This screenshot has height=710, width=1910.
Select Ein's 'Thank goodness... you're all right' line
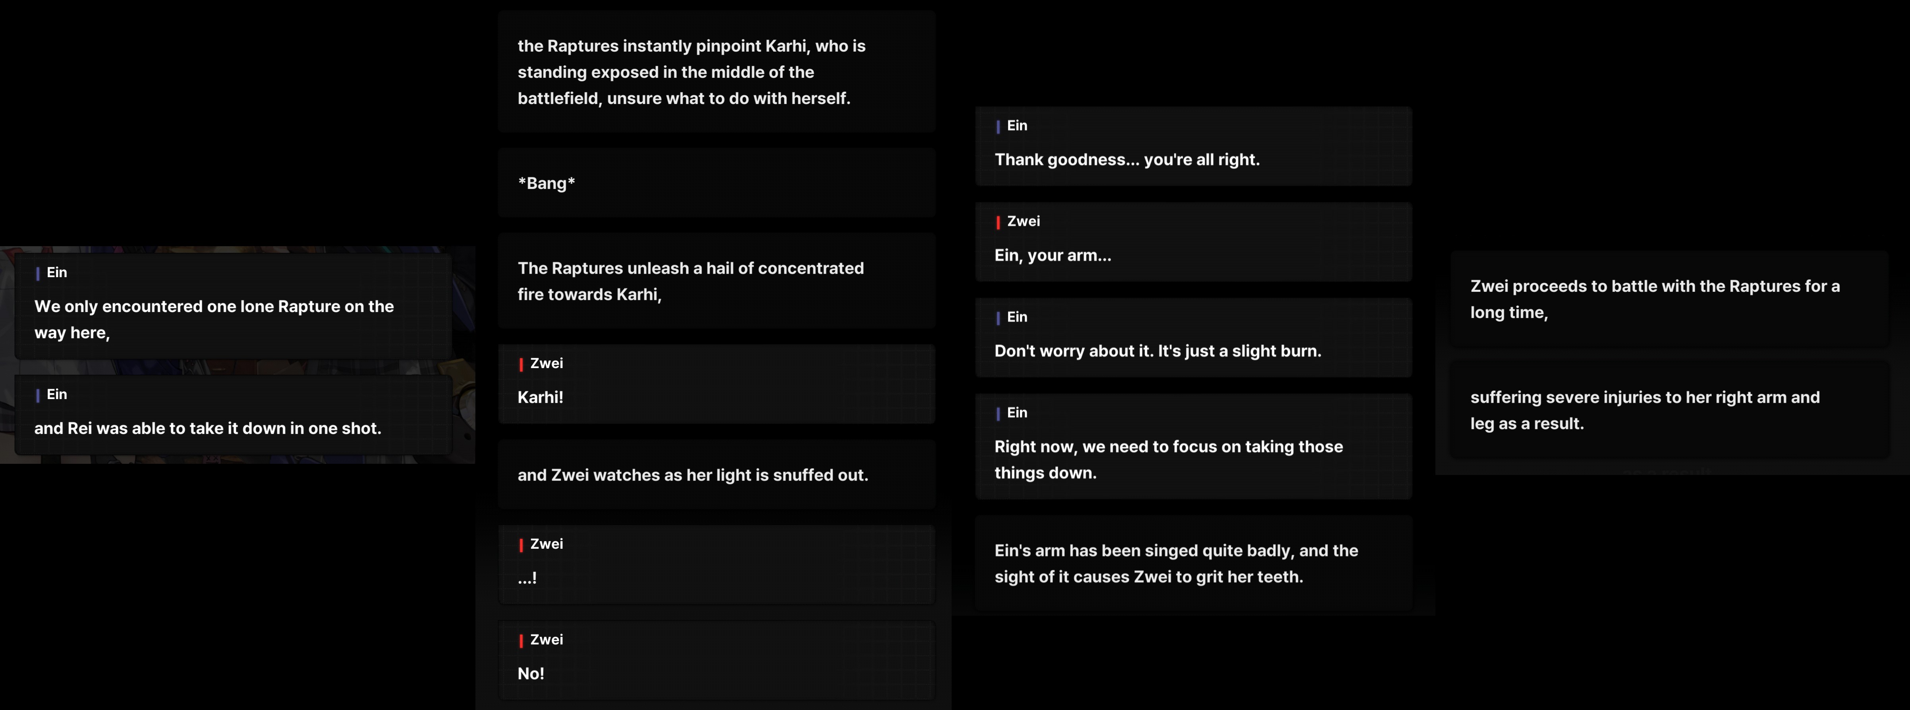(1194, 146)
